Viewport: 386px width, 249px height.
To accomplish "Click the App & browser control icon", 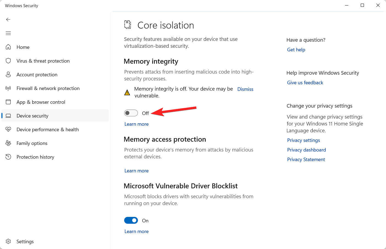I will pos(8,102).
